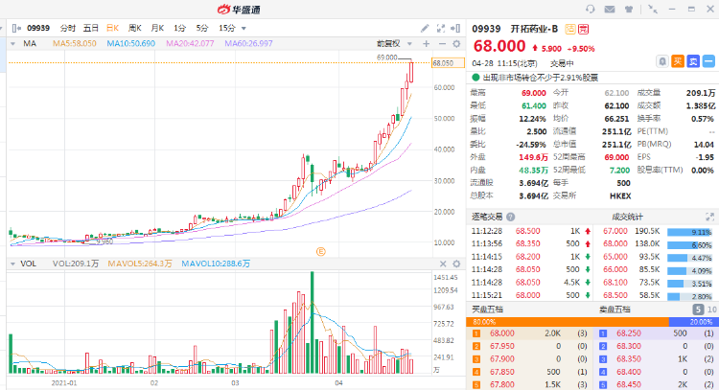Click the 9.11% volume distribution bar
Image resolution: width=719 pixels, height=390 pixels.
[689, 232]
